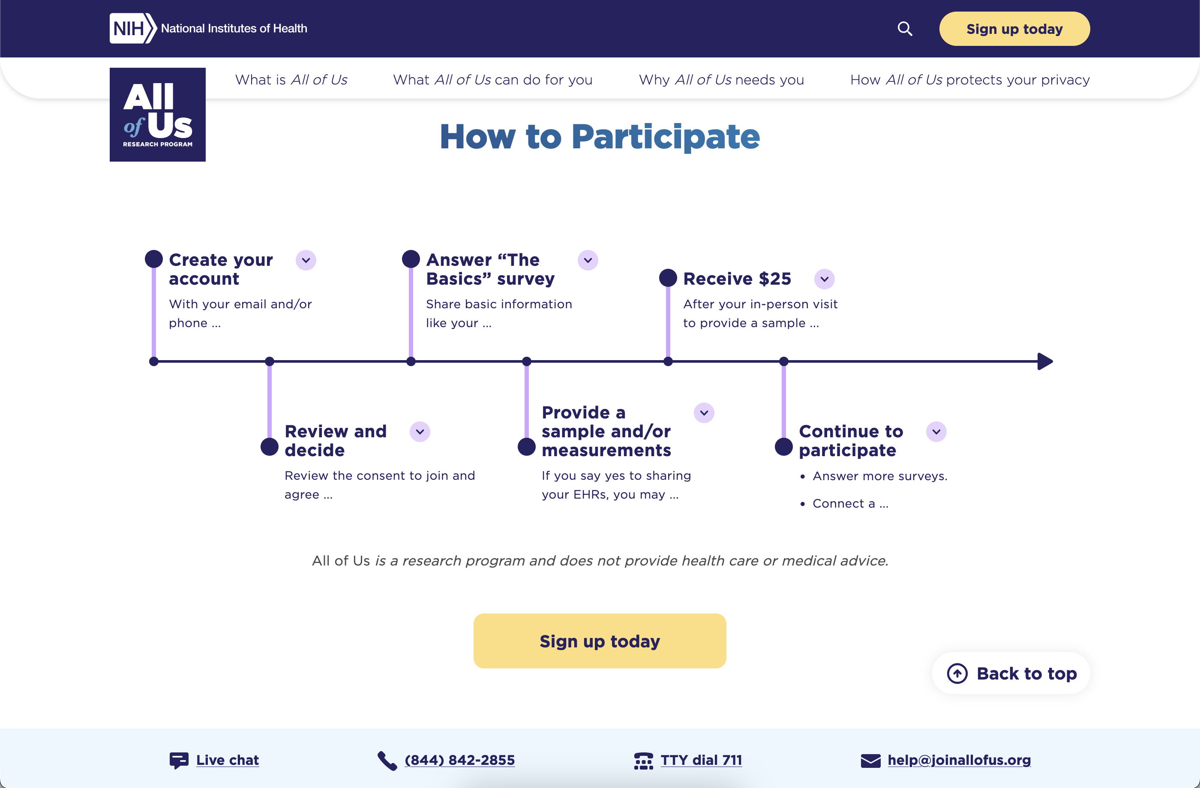Screen dimensions: 1200x788
Task: Click the Back to top arrow icon
Action: [x=957, y=674]
